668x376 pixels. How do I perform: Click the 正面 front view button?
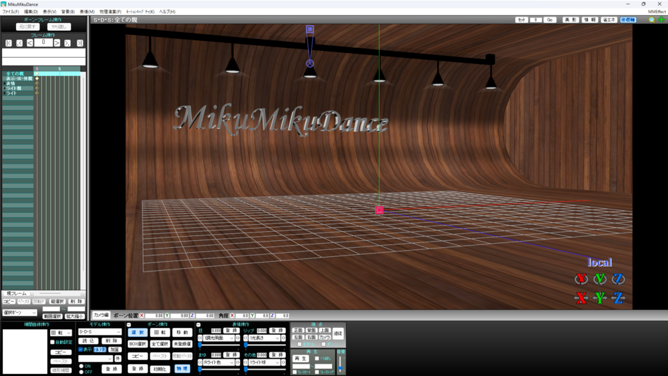click(x=298, y=330)
